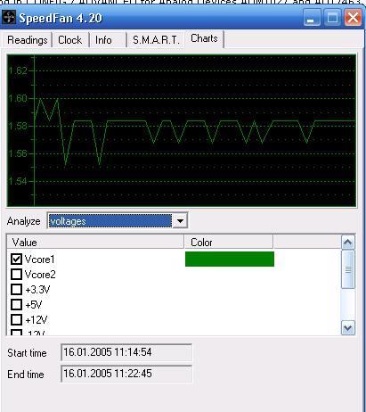Open the Analyze voltages dropdown arrow
This screenshot has width=366, height=412.
pyautogui.click(x=180, y=221)
